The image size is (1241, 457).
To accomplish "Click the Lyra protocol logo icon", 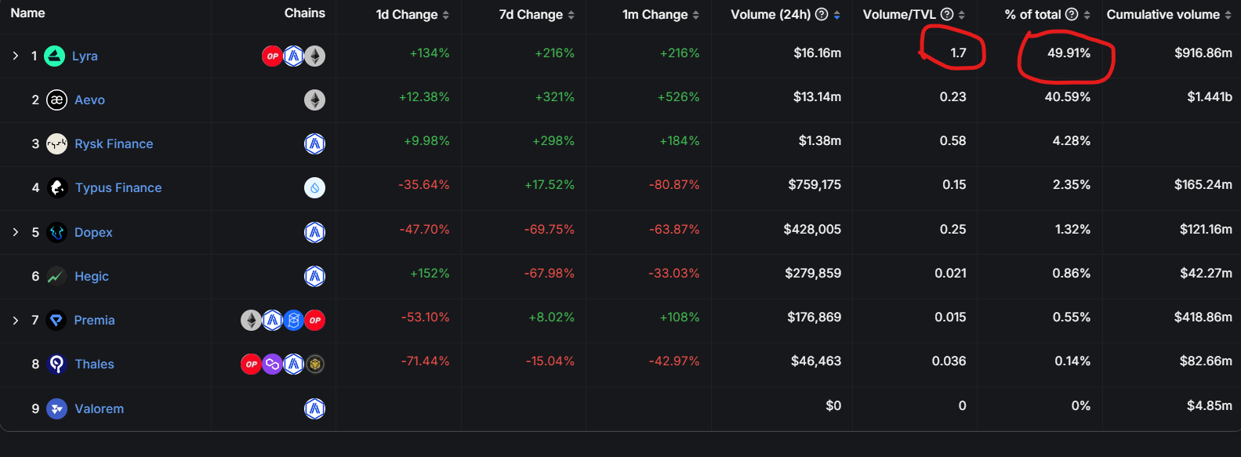I will point(55,56).
